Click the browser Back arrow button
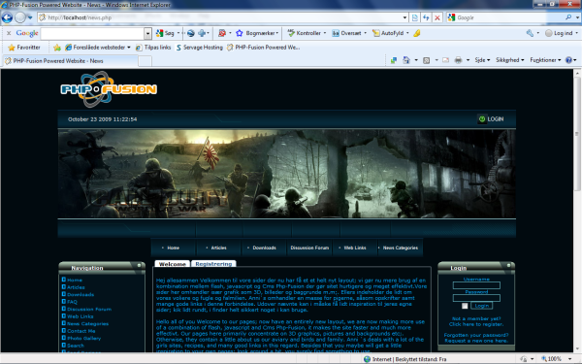582x364 pixels. tap(7, 17)
